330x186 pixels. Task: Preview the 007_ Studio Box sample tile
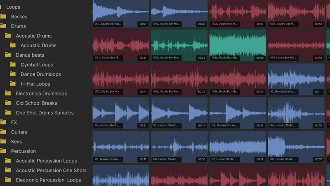coord(121,79)
